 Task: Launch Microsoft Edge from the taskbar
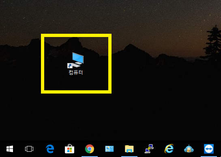tap(50, 149)
